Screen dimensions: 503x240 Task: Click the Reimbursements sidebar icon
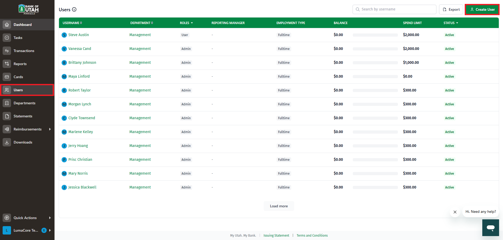point(7,129)
